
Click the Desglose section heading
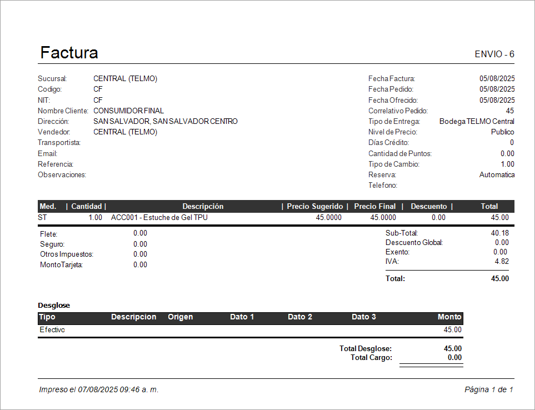coord(54,306)
